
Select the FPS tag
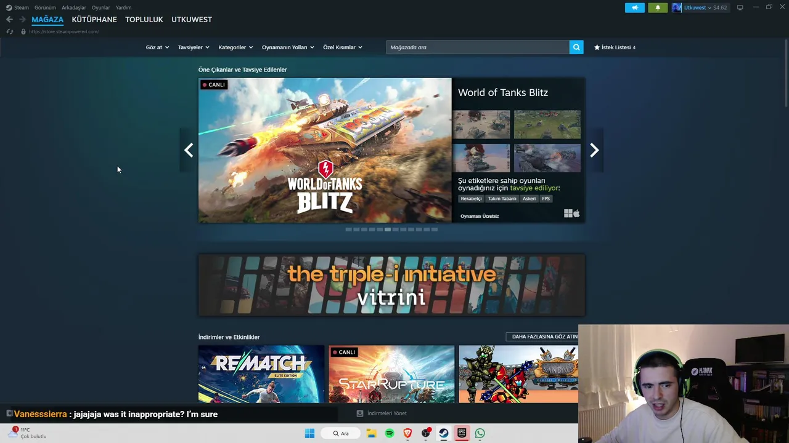point(546,199)
